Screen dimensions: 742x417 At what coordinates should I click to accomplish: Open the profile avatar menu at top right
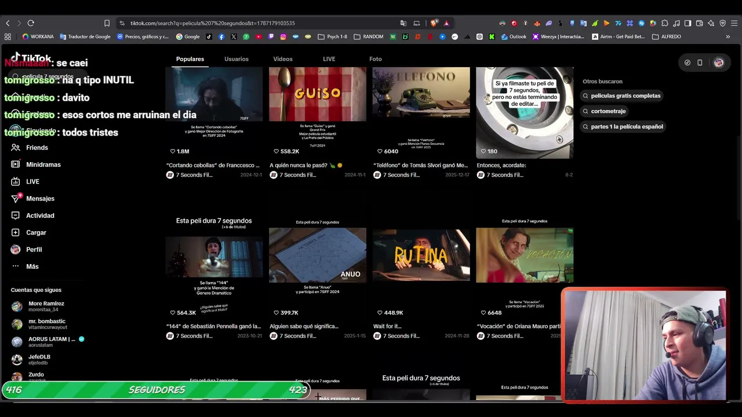(x=719, y=63)
